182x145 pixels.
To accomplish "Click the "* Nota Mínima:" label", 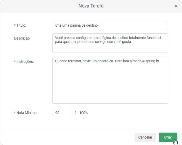I will click(x=26, y=113).
